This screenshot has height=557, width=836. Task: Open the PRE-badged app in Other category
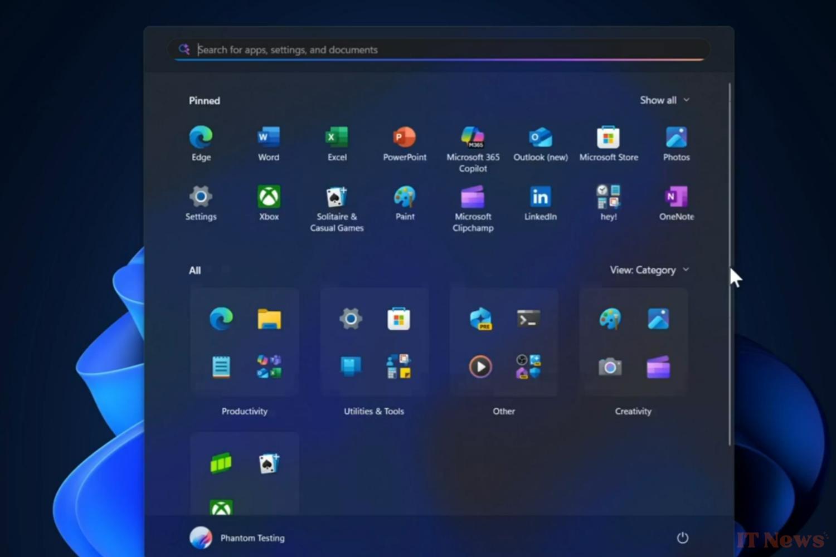480,319
